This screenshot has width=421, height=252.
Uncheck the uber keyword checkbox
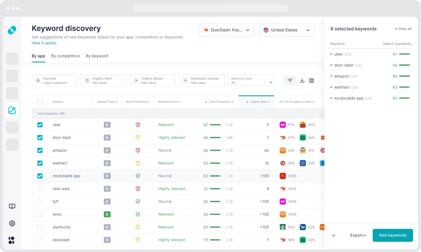point(40,125)
